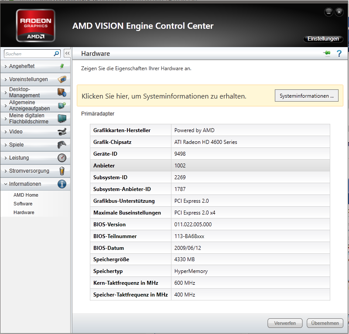Click the Grafik-Chipsatz row label
Screen dimensions: 349x334
point(112,142)
